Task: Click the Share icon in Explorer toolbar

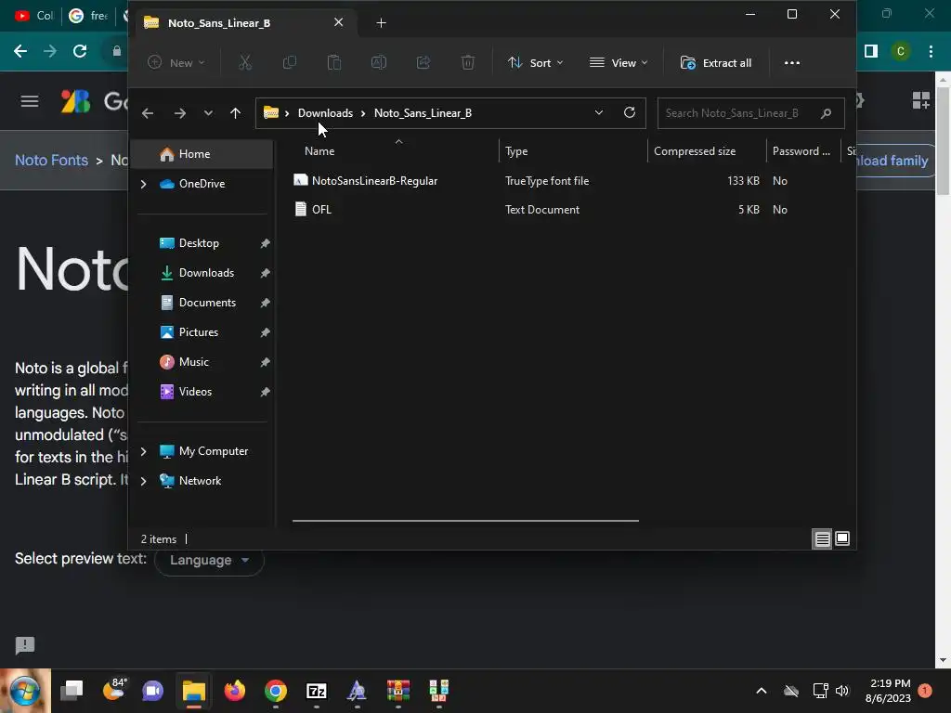Action: tap(423, 62)
